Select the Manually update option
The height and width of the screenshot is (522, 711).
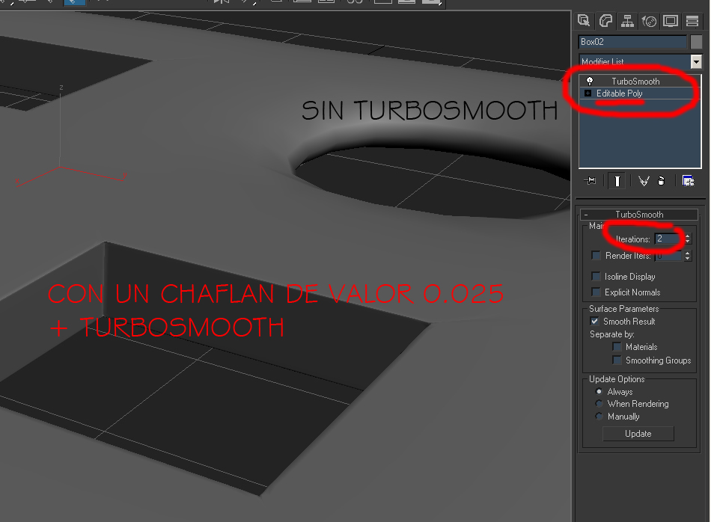599,417
